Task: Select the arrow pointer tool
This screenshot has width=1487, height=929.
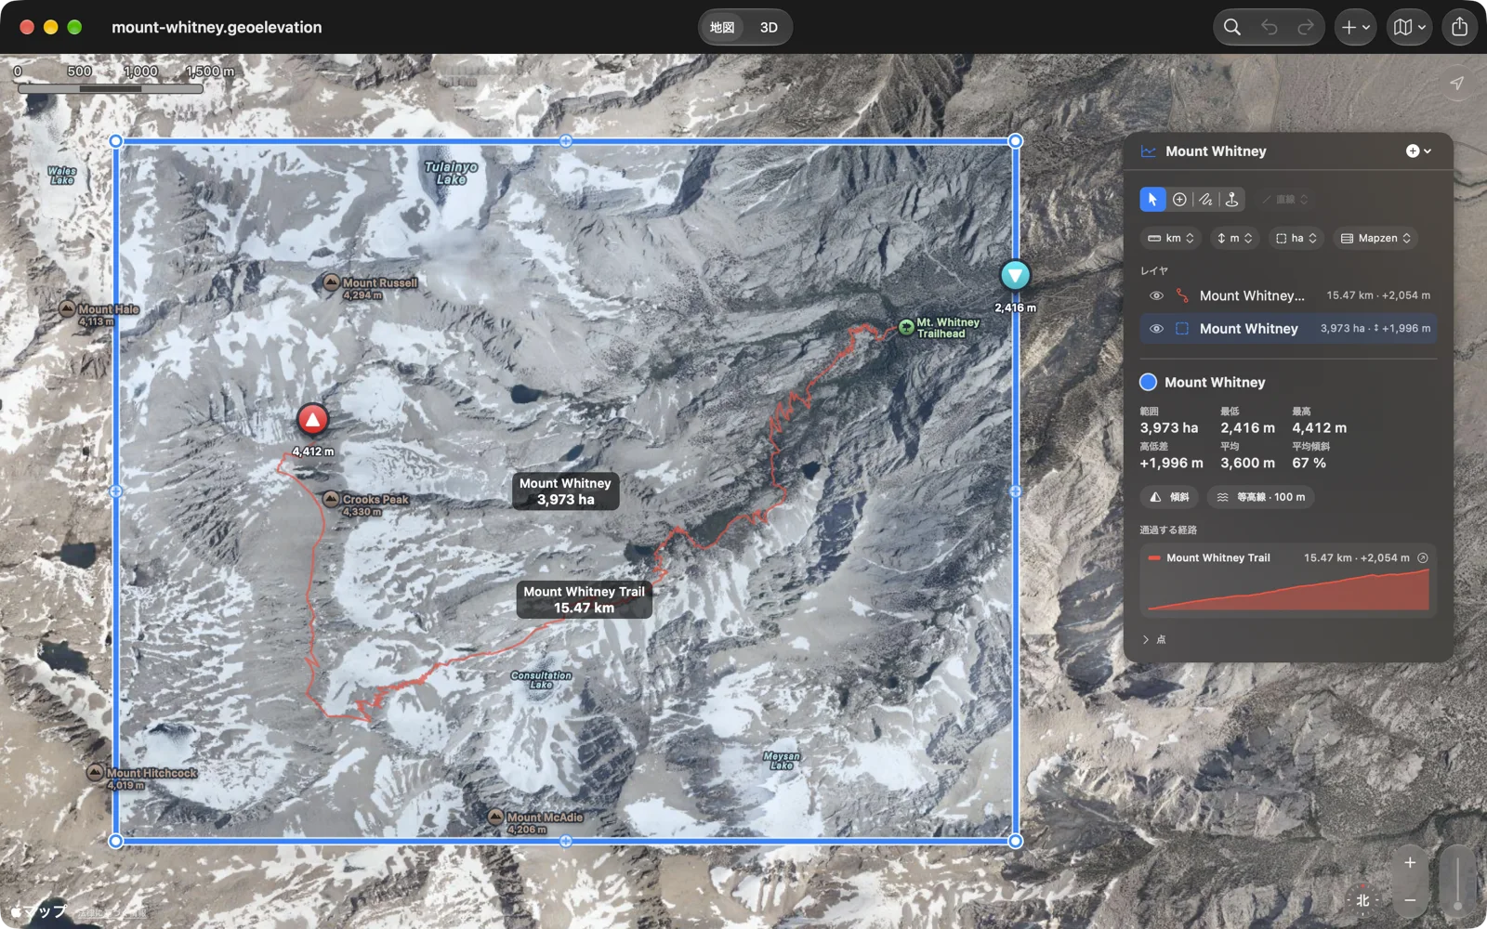Action: point(1152,200)
